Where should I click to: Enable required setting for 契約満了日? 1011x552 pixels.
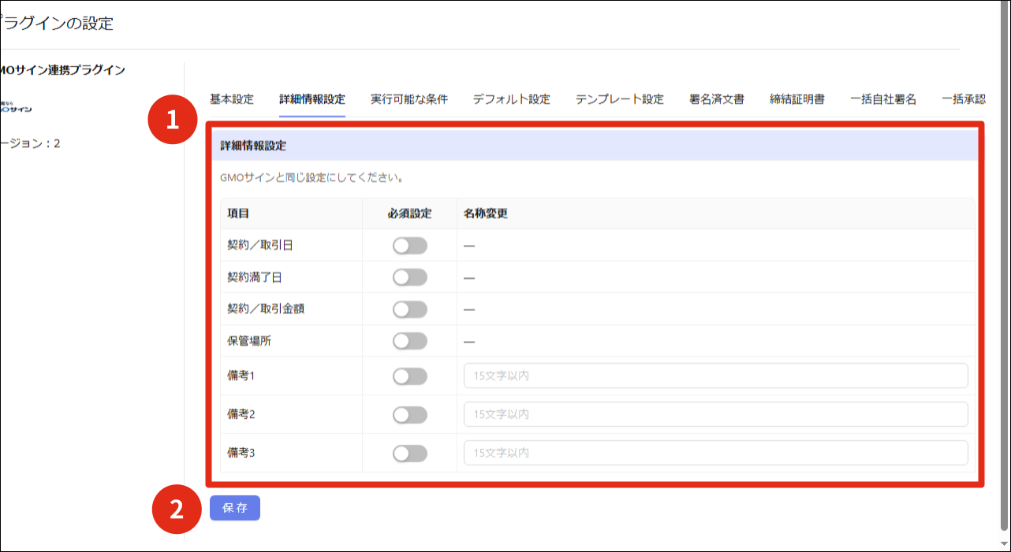point(410,277)
